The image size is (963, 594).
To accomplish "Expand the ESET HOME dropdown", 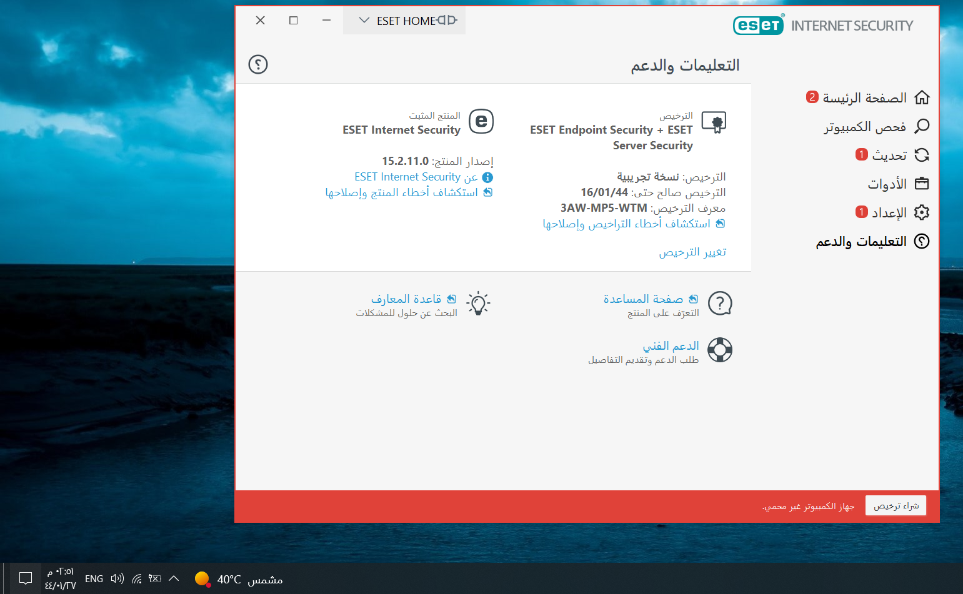I will (404, 21).
